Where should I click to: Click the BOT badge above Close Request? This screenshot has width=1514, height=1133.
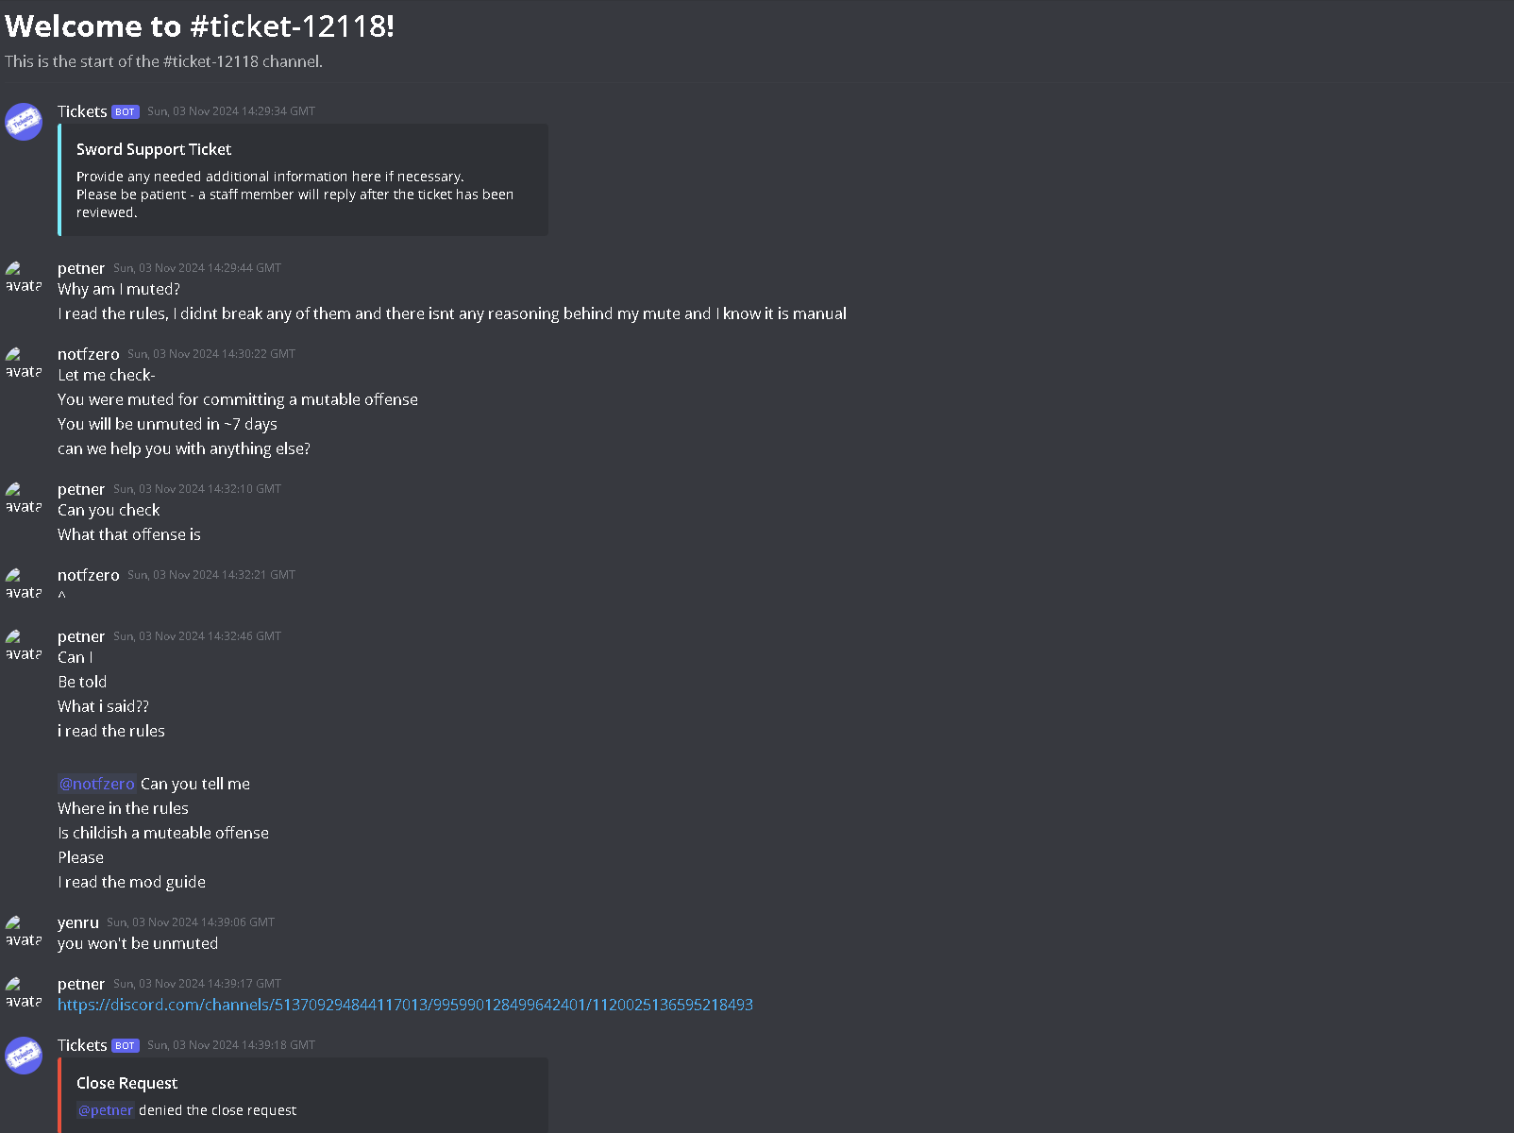[x=126, y=1045]
